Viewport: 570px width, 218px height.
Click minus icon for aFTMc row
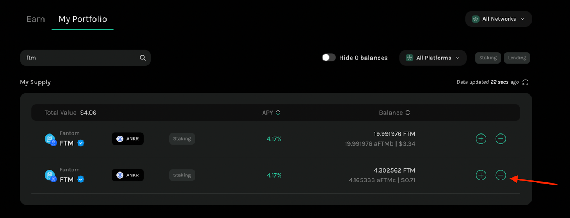pos(501,175)
